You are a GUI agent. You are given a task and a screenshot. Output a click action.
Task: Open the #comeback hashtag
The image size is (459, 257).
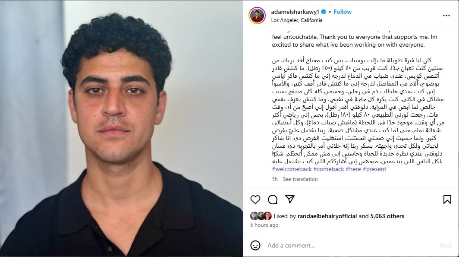[328, 169]
